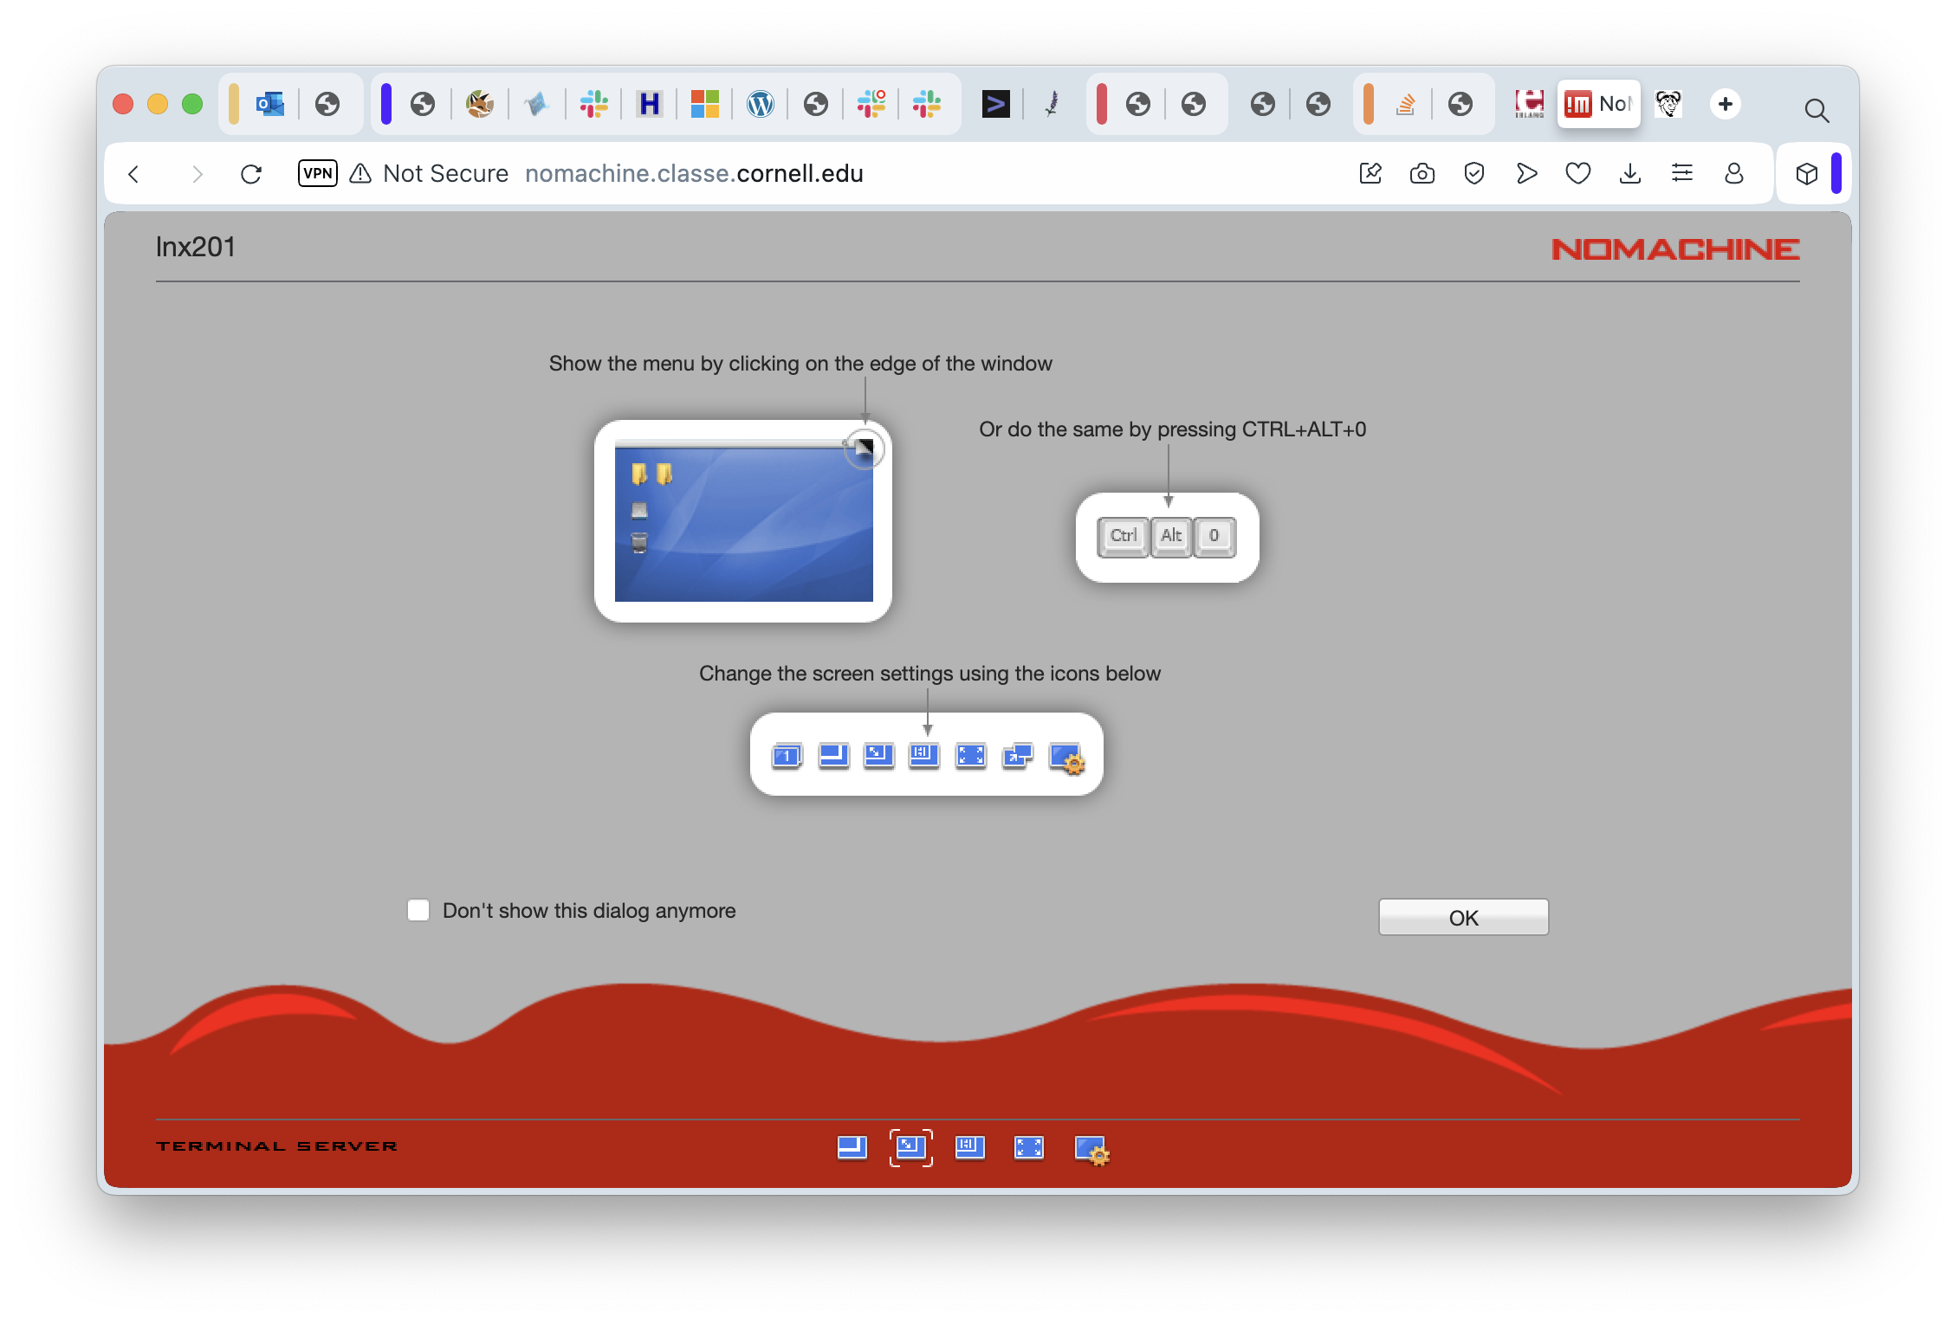
Task: Click the VPN badge in address bar
Action: tap(317, 173)
